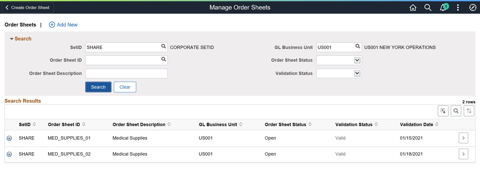The image size is (480, 191).
Task: Look up GL Business Unit values
Action: click(x=358, y=46)
